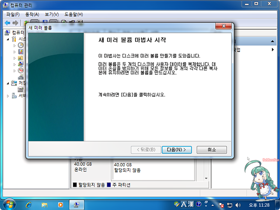Viewport: 280px width, 210px height.
Task: Toggle the Hanja (漢) conversion button
Action: pyautogui.click(x=191, y=204)
